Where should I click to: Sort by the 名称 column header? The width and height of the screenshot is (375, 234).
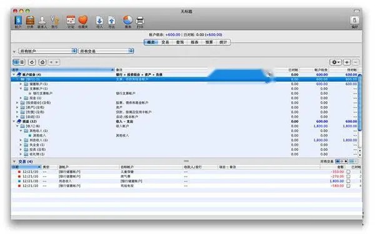[x=63, y=70]
